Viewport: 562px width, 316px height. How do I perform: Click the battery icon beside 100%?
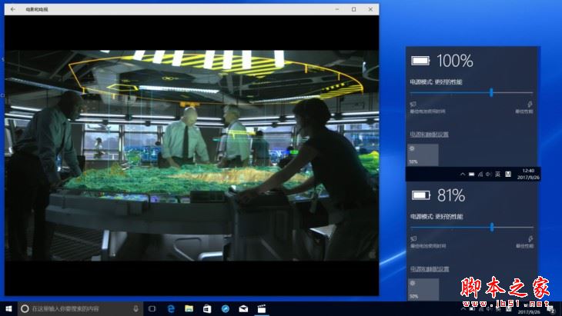(x=420, y=61)
